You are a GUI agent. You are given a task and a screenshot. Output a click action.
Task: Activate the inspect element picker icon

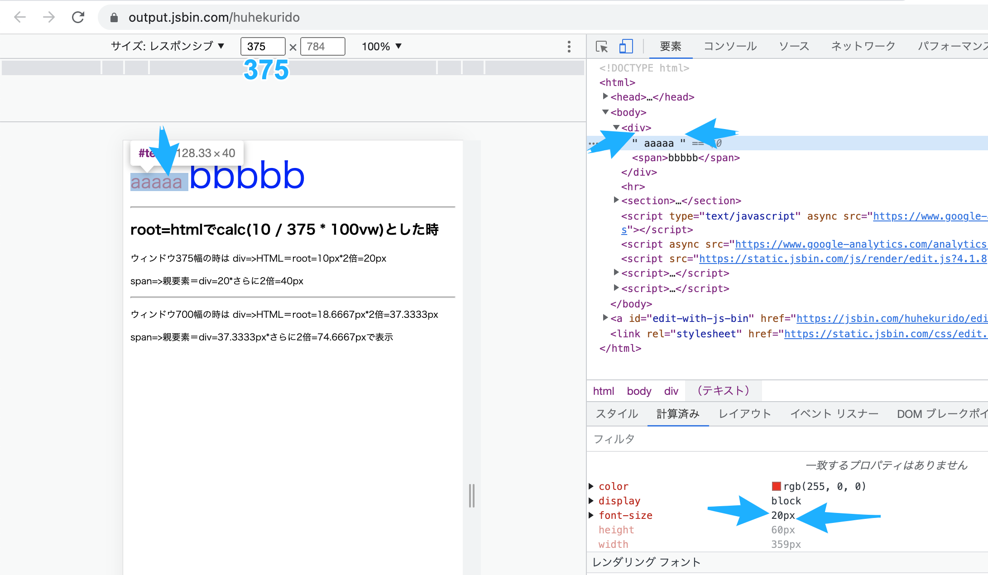pos(602,46)
